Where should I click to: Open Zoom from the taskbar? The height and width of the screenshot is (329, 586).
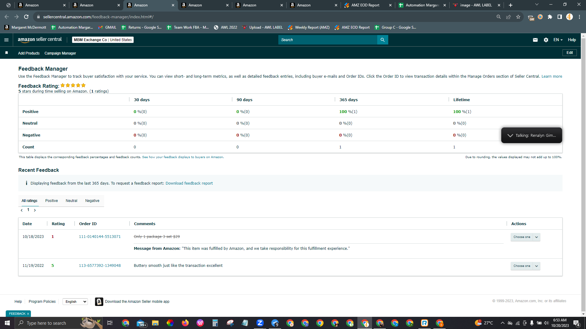point(260,323)
